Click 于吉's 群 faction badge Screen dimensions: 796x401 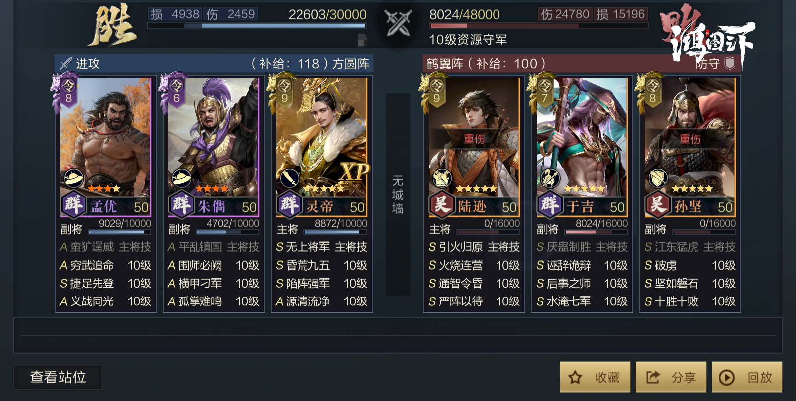tap(550, 204)
